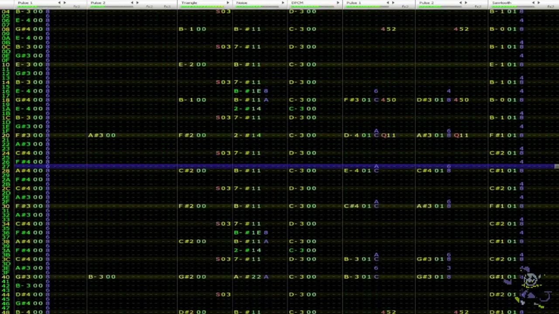Image resolution: width=559 pixels, height=314 pixels.
Task: Expand effect columns on Triangle channel
Action: [228, 3]
